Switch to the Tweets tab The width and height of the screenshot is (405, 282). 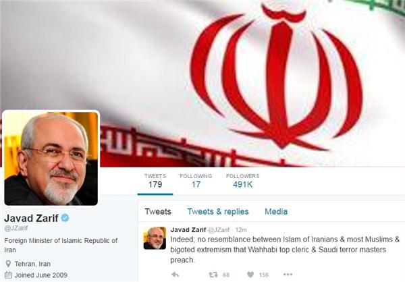click(x=158, y=212)
